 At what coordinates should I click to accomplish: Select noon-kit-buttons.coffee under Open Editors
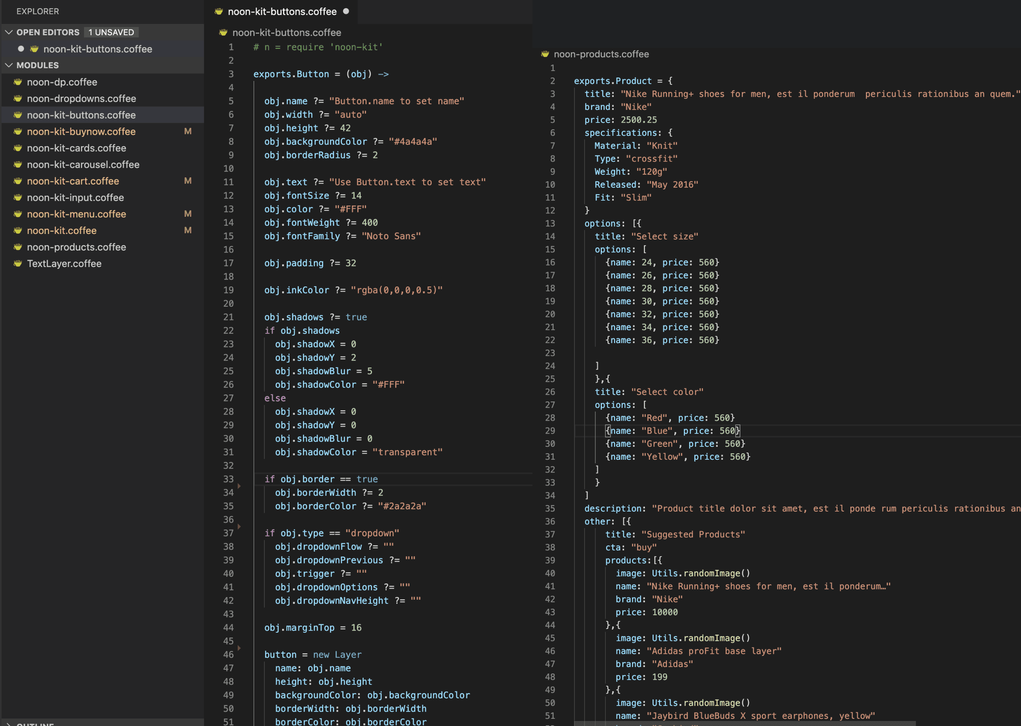(102, 49)
